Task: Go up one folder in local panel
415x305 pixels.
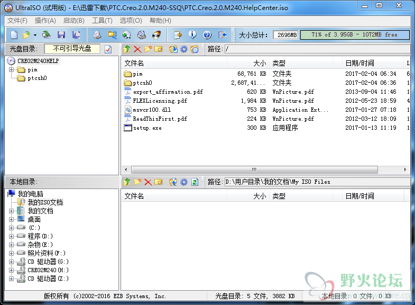Action: pyautogui.click(x=127, y=182)
